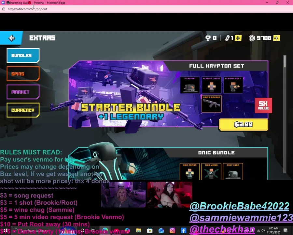Open the notification center icon
293x235 pixels.
[285, 230]
